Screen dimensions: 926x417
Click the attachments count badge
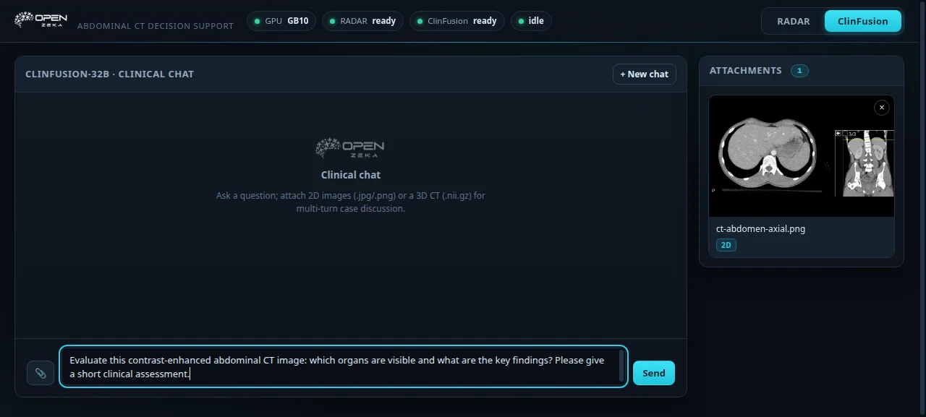coord(799,71)
